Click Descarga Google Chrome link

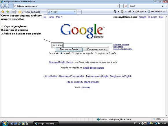pos(61,62)
